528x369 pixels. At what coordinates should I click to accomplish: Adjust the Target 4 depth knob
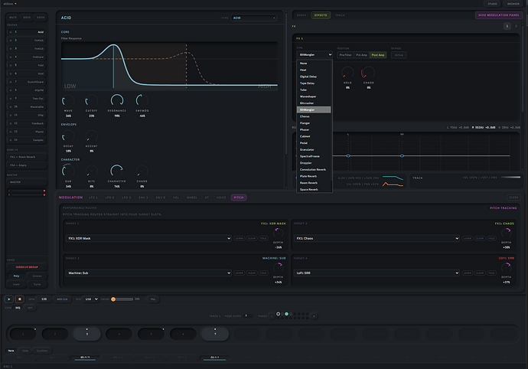tap(506, 268)
